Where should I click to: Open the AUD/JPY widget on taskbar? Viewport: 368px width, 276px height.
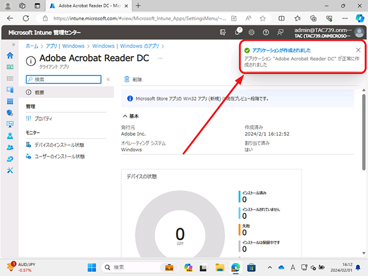21,267
